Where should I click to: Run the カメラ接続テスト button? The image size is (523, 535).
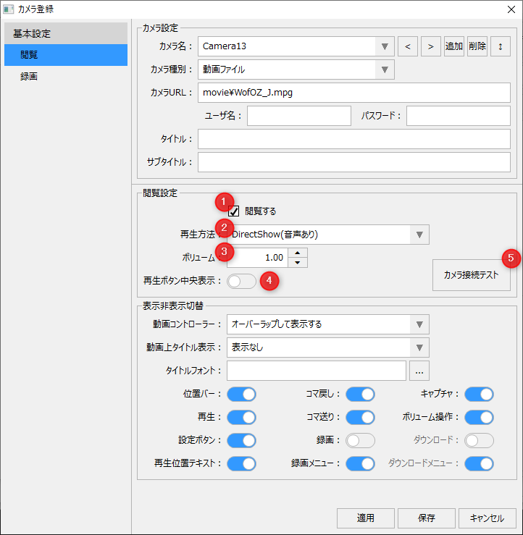472,275
